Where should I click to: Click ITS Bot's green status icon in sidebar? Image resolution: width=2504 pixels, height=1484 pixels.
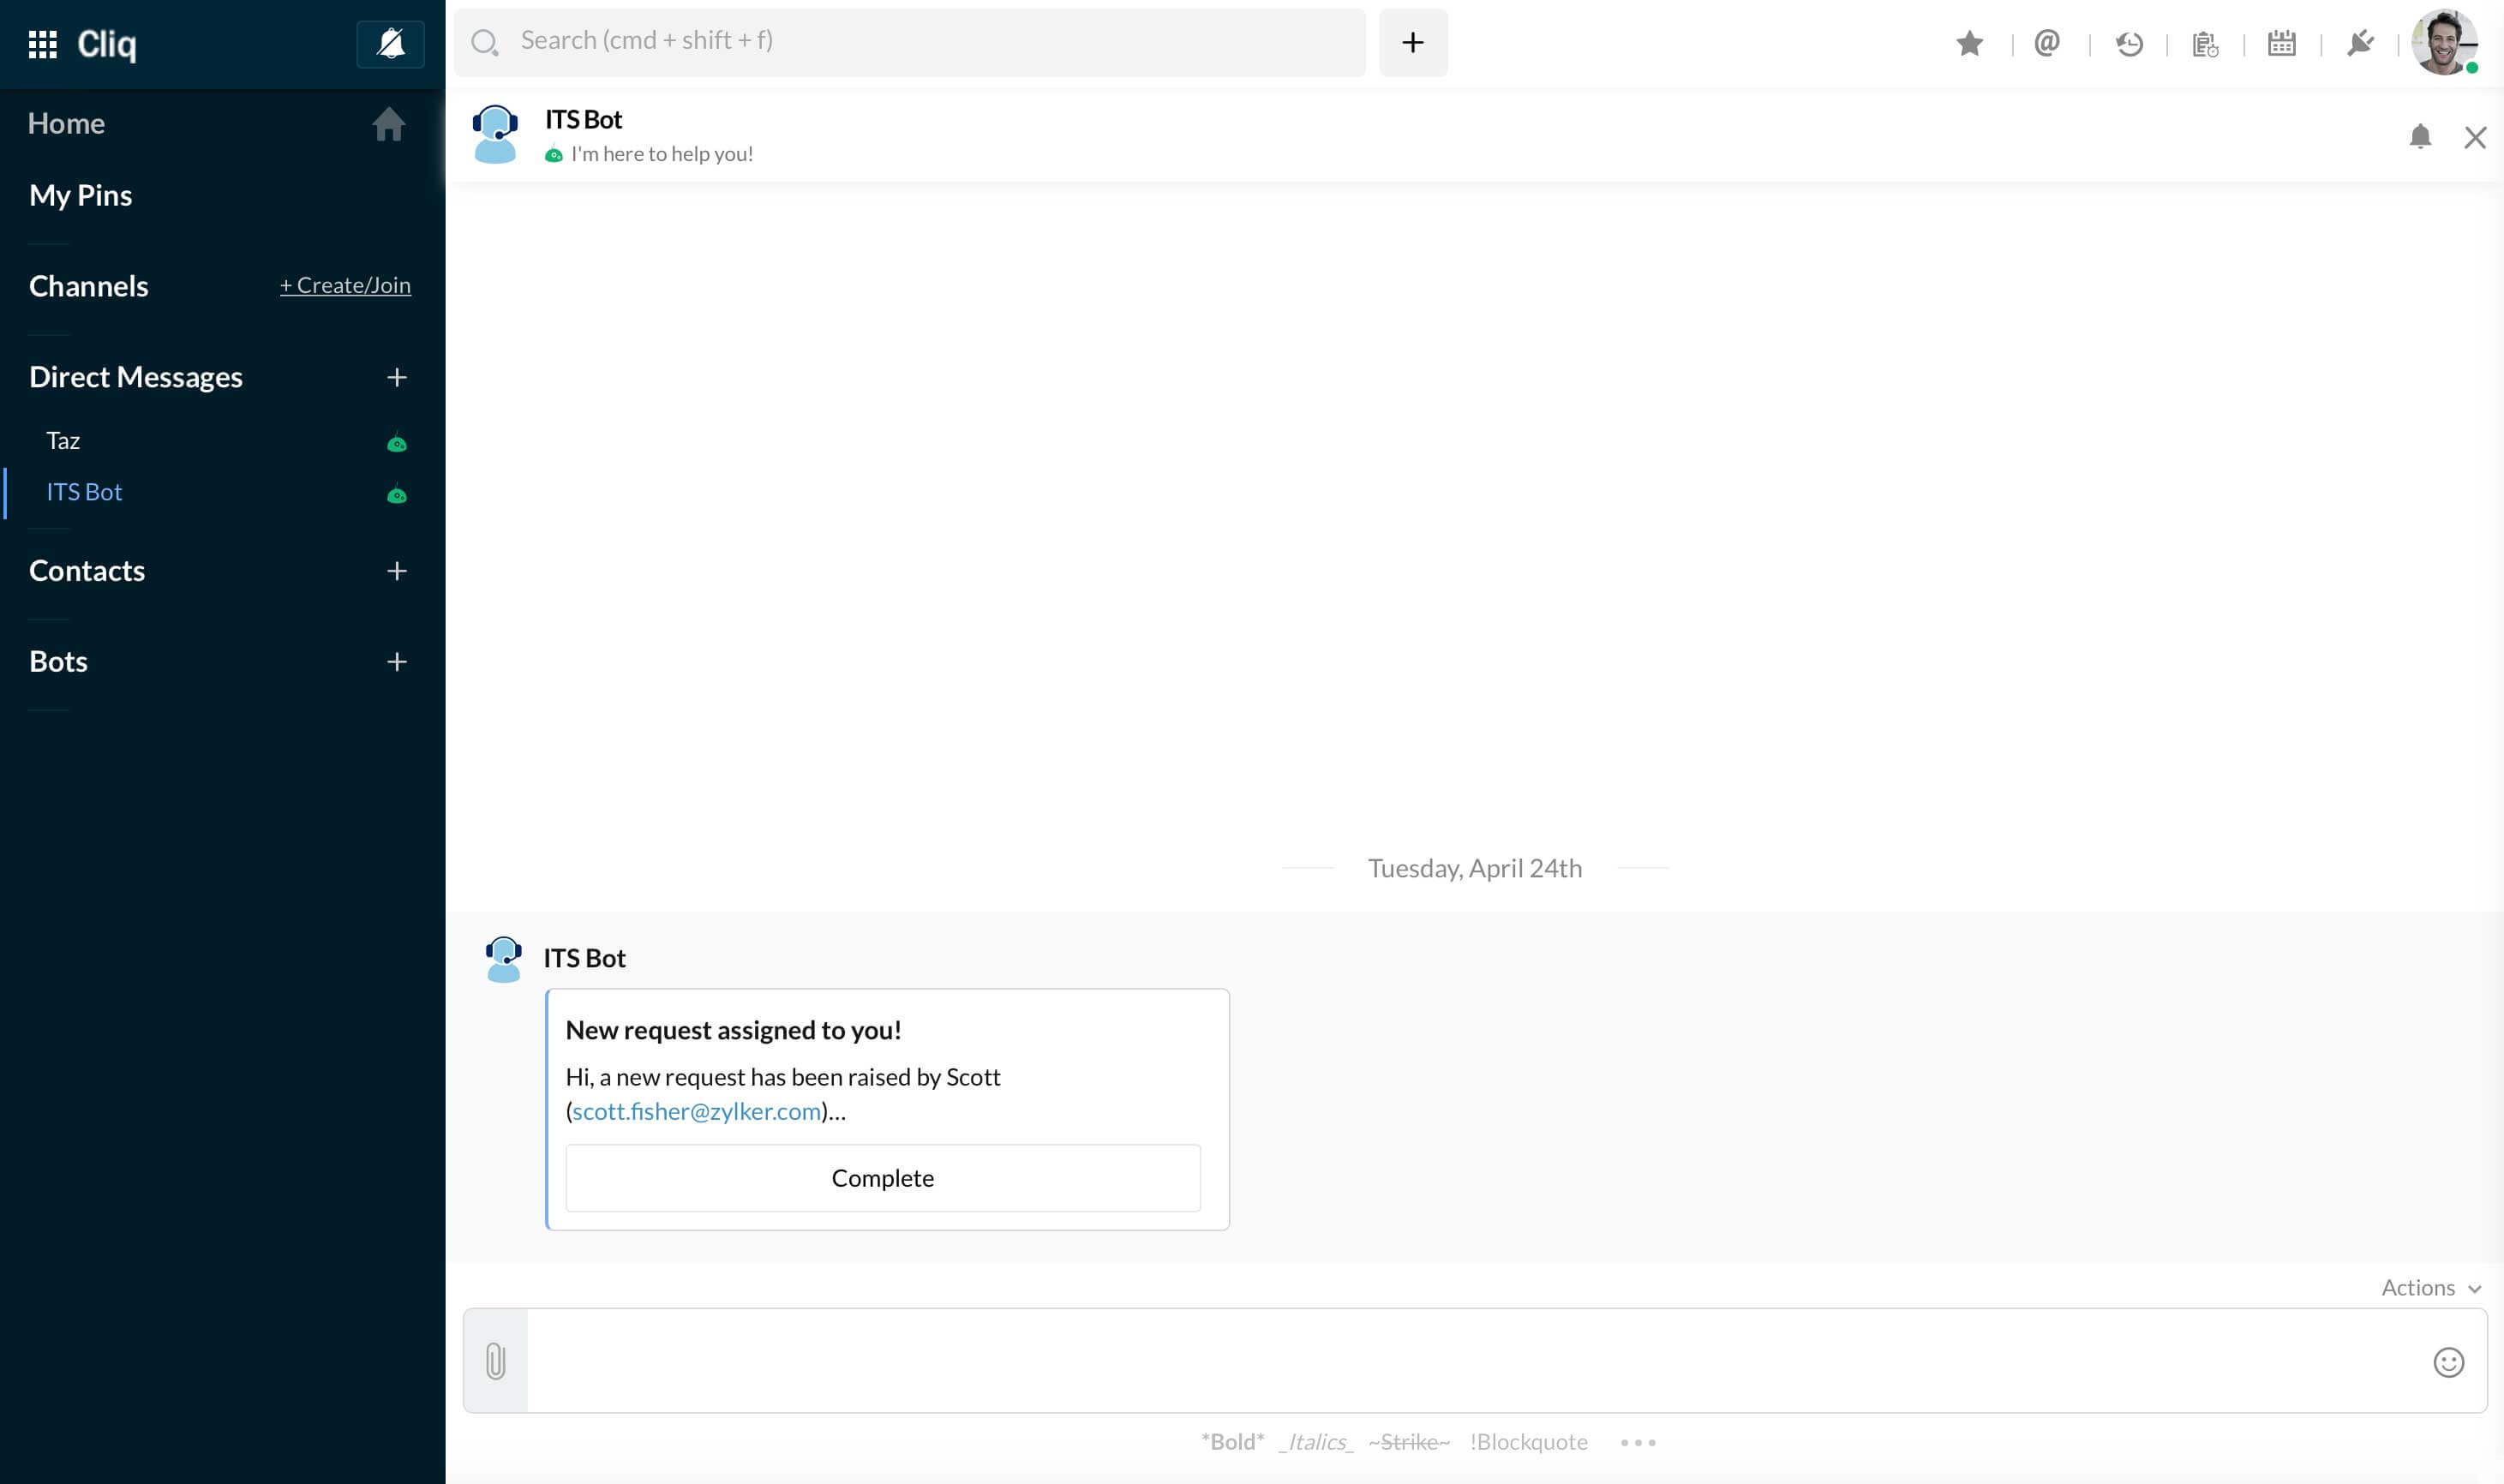(x=397, y=494)
